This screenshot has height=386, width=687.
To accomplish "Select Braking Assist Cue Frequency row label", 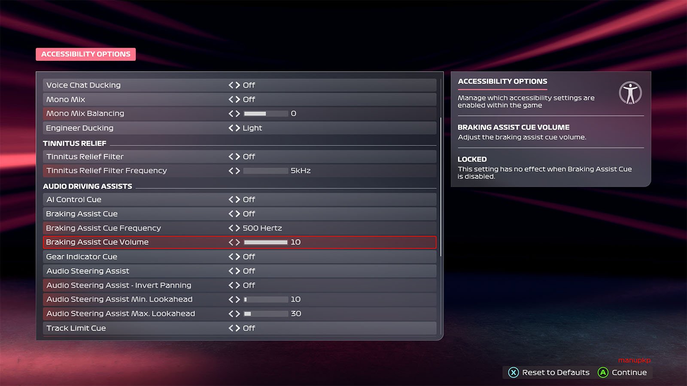I will (x=103, y=228).
